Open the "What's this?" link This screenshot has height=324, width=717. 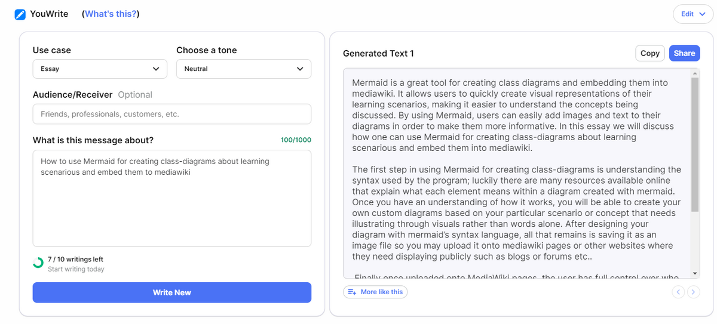tap(111, 14)
